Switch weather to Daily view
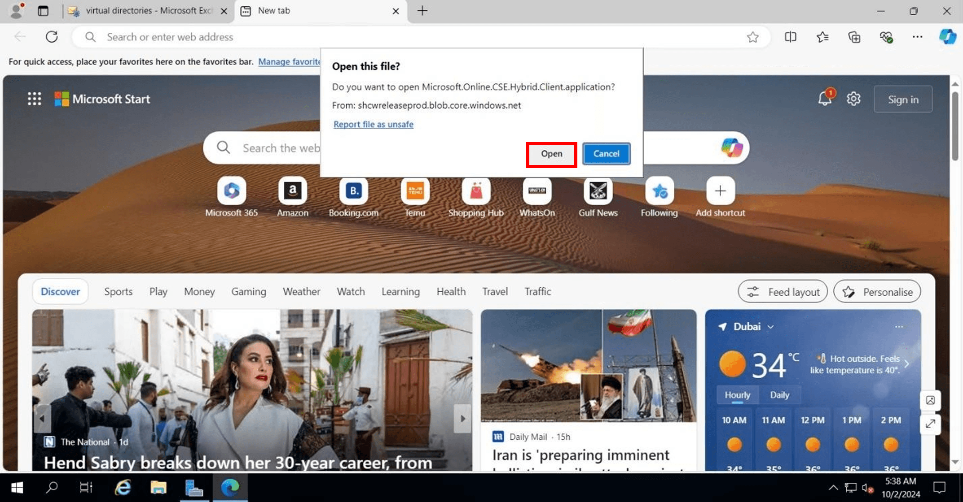The width and height of the screenshot is (963, 502). click(779, 395)
